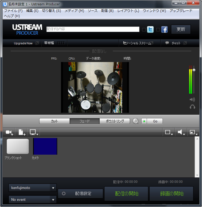Enable the Facebook posting checkbox

pyautogui.click(x=158, y=30)
